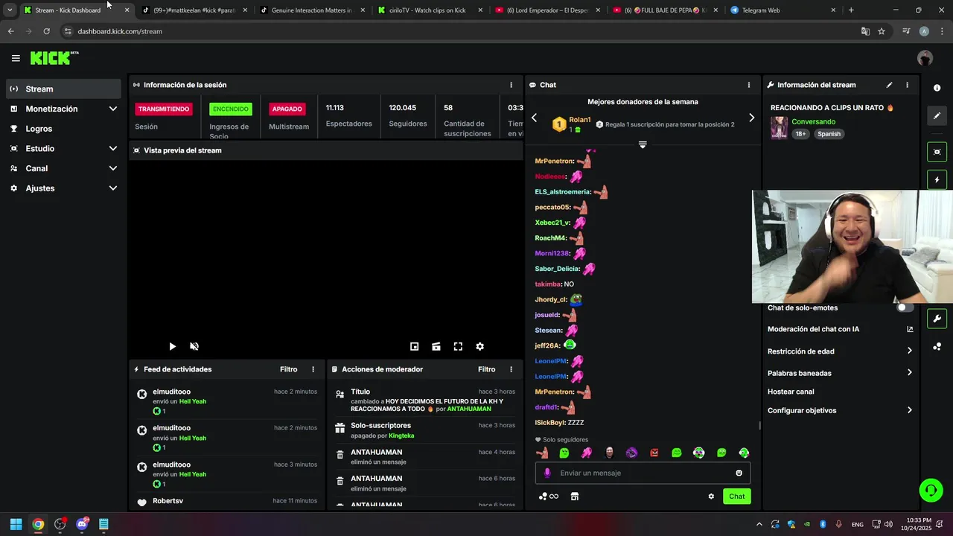953x536 pixels.
Task: Open Logros in the left sidebar
Action: [x=63, y=129]
